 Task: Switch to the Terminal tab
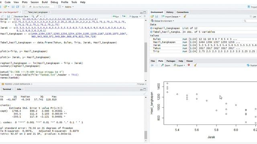click(x=7, y=89)
